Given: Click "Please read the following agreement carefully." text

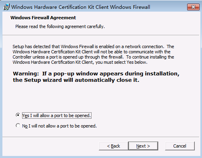Looking at the screenshot, I should pyautogui.click(x=60, y=26).
